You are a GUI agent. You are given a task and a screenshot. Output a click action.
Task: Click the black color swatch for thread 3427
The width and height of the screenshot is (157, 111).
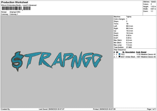[x=119, y=57]
